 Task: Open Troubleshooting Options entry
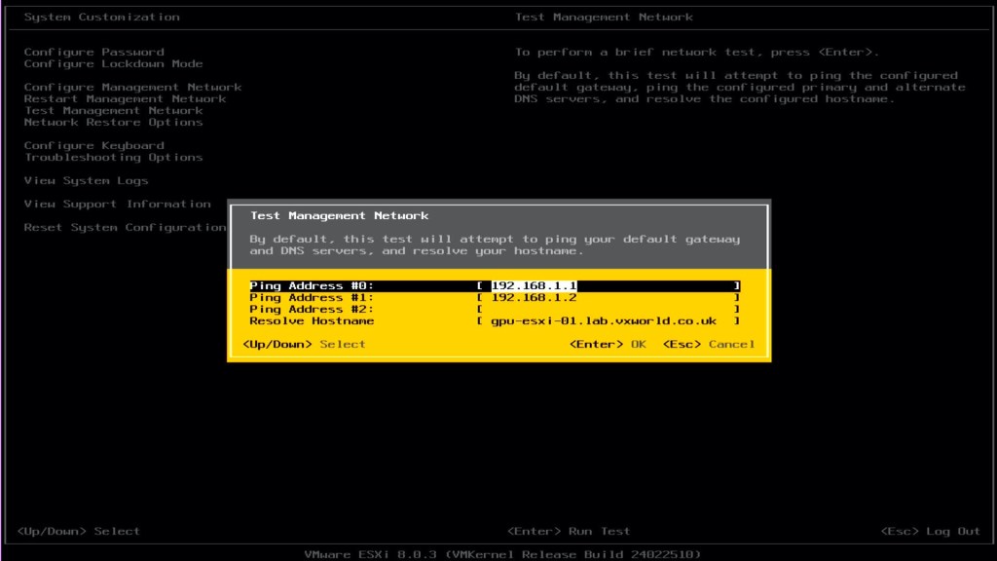click(113, 157)
